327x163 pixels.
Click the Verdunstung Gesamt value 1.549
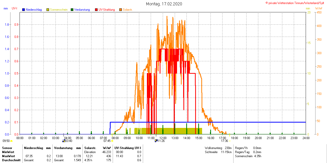click(x=77, y=160)
